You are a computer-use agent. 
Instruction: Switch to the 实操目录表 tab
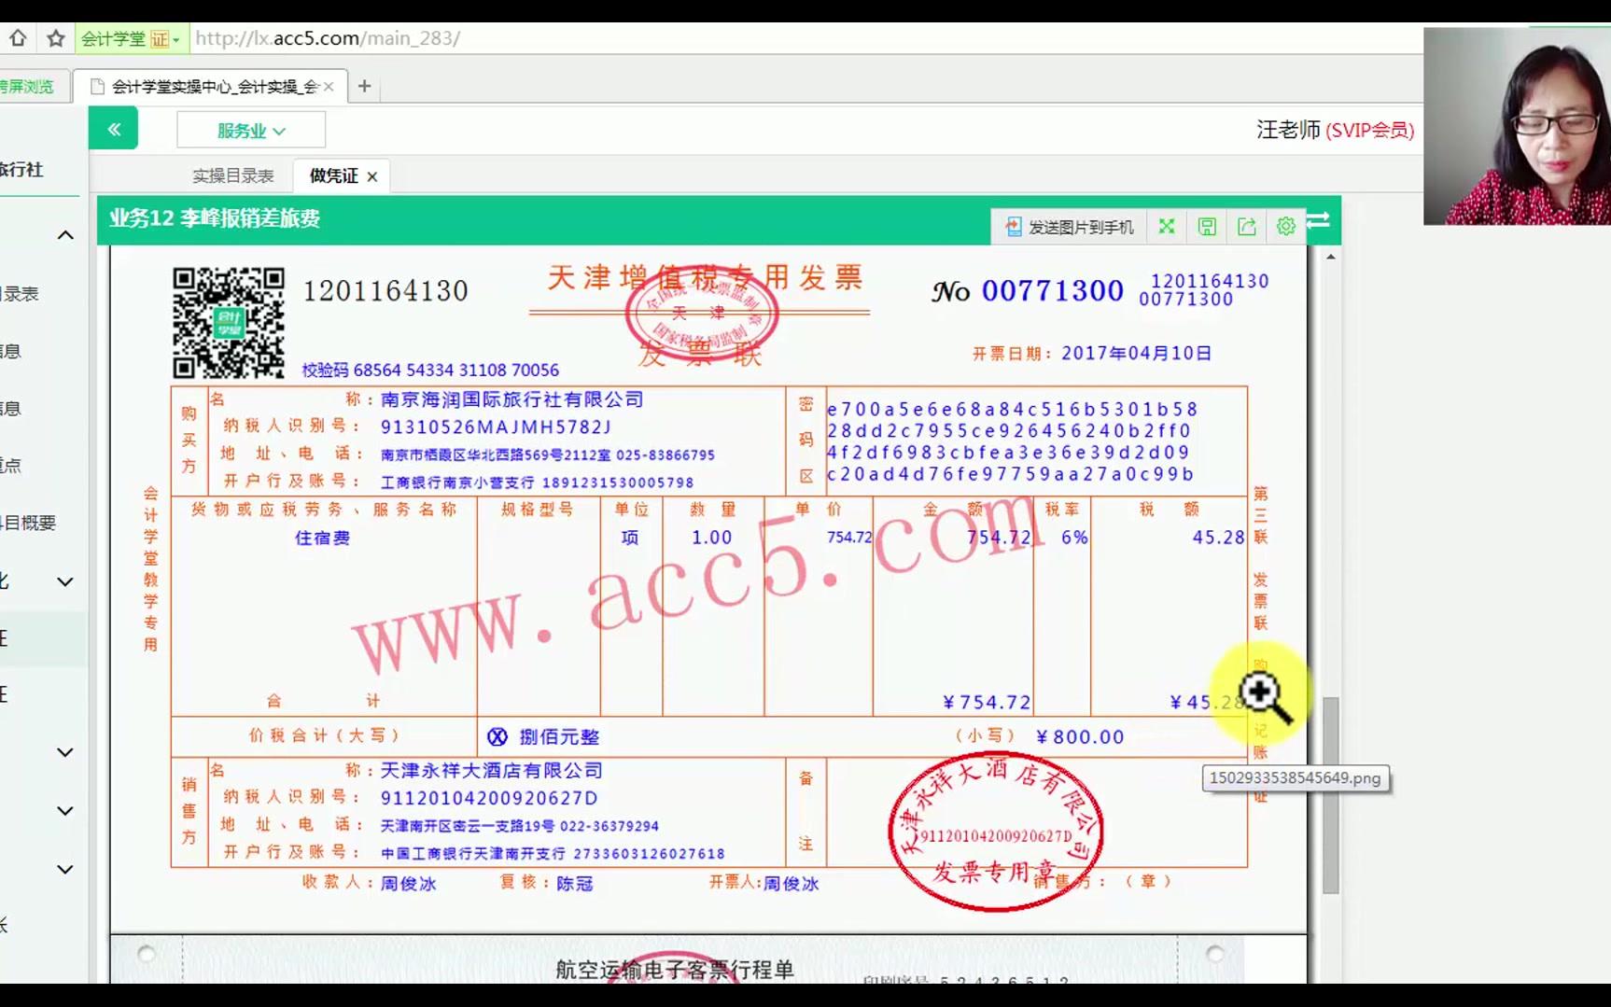click(x=232, y=175)
